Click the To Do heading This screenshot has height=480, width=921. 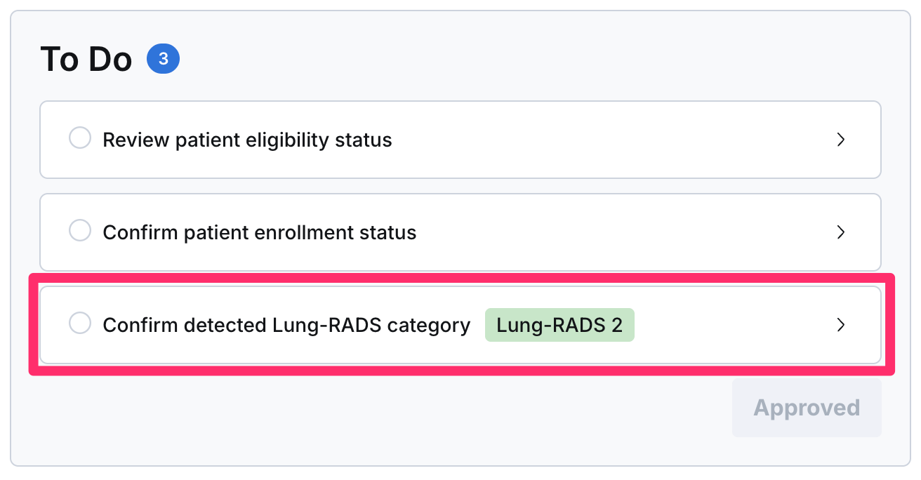pyautogui.click(x=86, y=60)
